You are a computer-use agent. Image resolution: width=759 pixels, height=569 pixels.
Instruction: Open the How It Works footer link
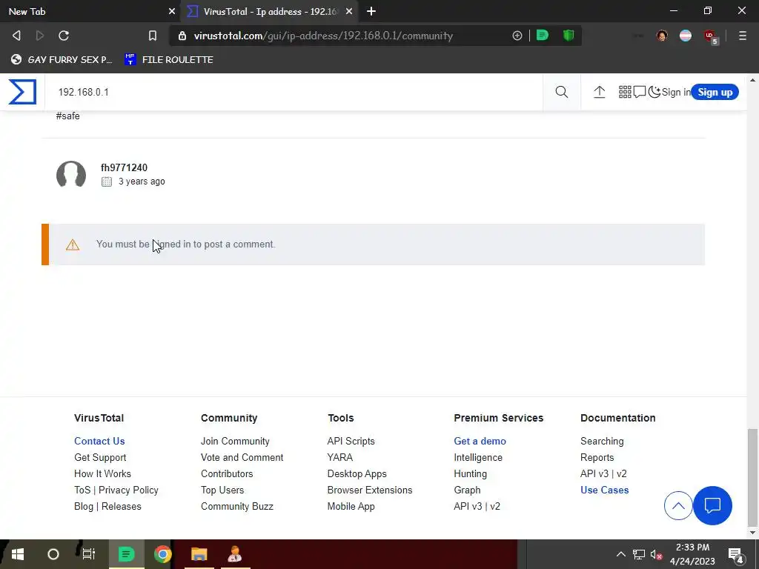[102, 473]
